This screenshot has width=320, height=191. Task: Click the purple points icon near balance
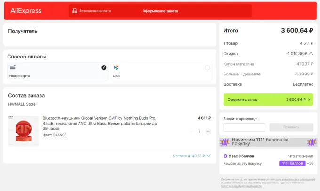[x=225, y=156]
